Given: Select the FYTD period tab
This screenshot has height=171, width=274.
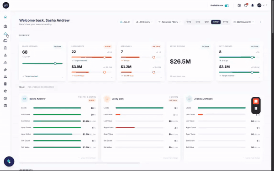Looking at the screenshot, I should click(x=226, y=22).
